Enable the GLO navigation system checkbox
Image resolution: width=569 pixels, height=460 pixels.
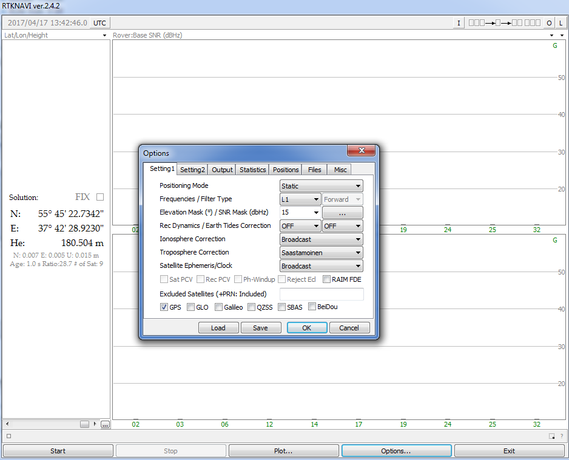pos(191,307)
